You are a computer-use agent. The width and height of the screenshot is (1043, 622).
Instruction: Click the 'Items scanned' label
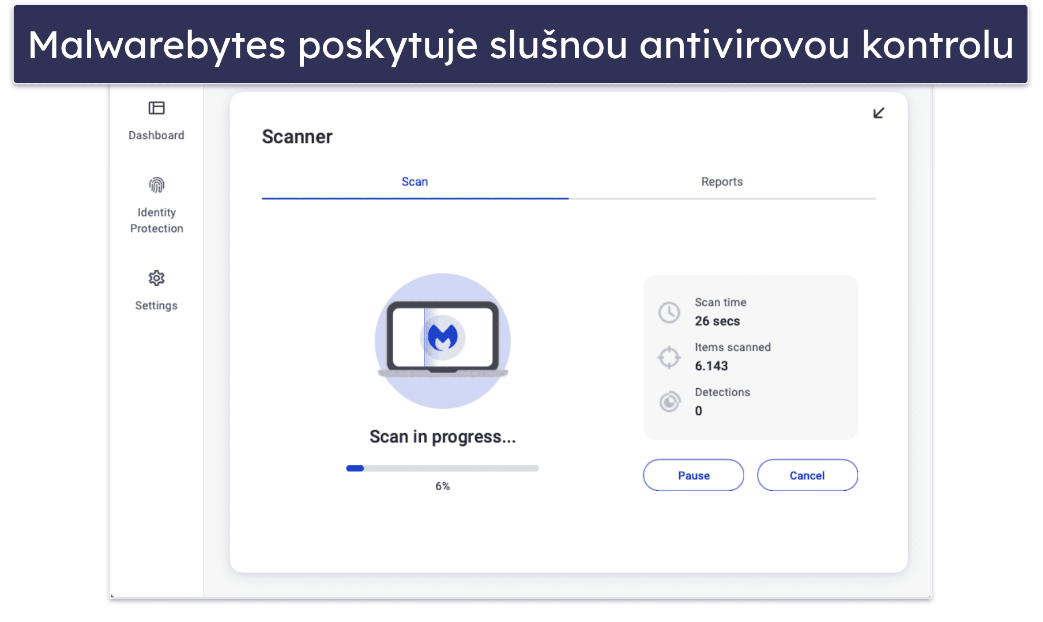732,347
